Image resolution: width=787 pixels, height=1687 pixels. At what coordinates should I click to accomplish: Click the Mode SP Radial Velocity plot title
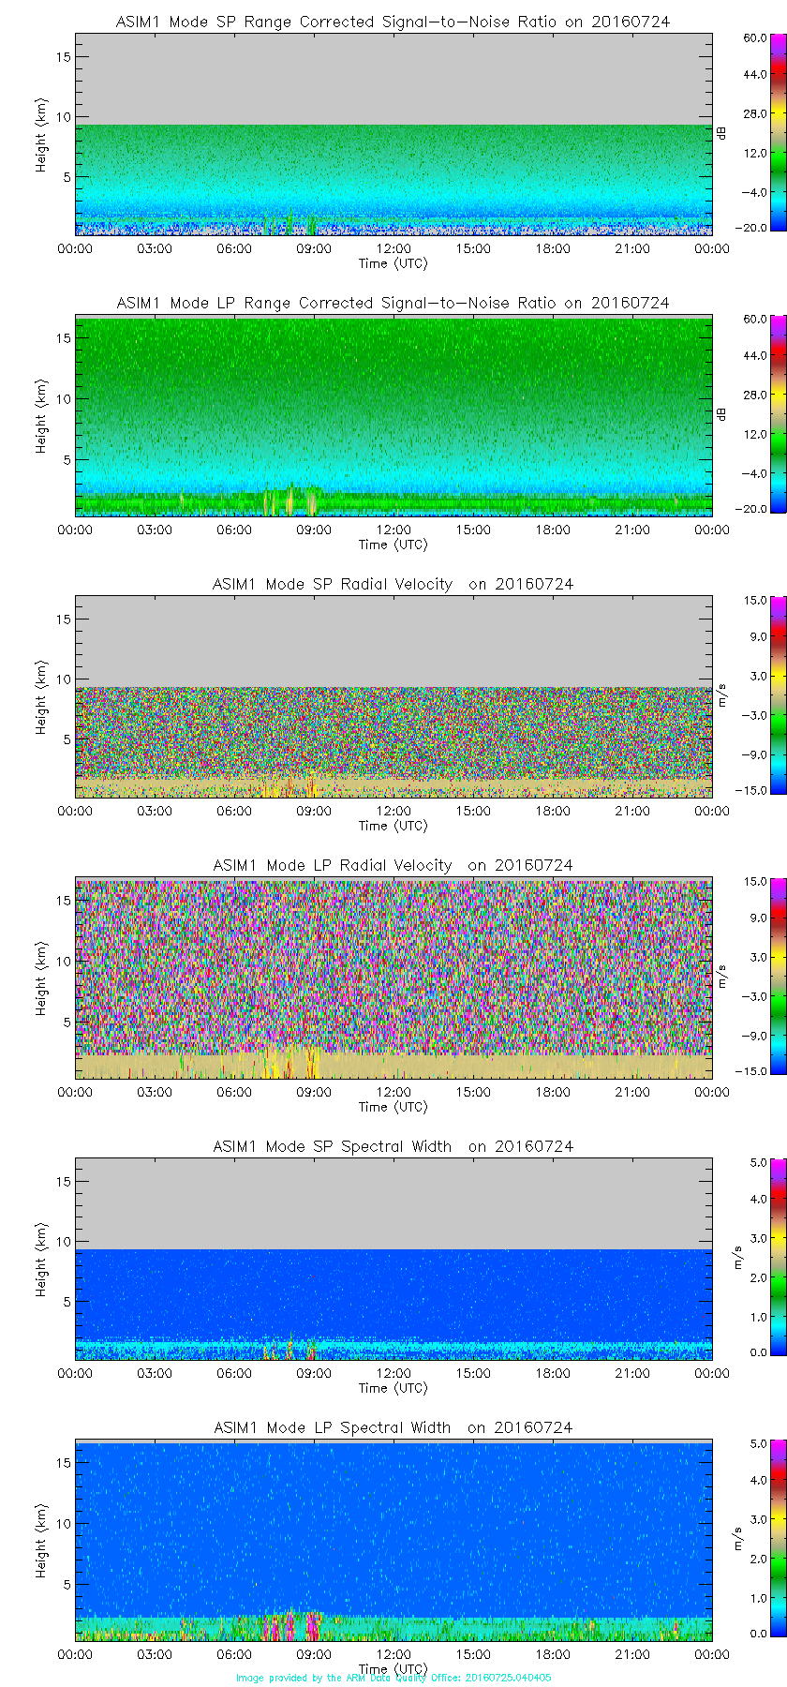point(393,584)
